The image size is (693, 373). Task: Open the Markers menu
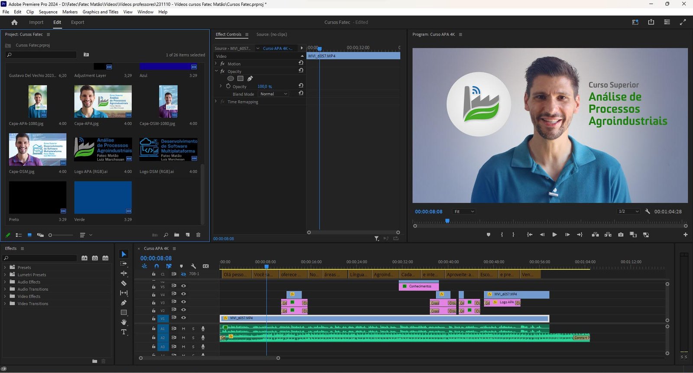tap(70, 12)
